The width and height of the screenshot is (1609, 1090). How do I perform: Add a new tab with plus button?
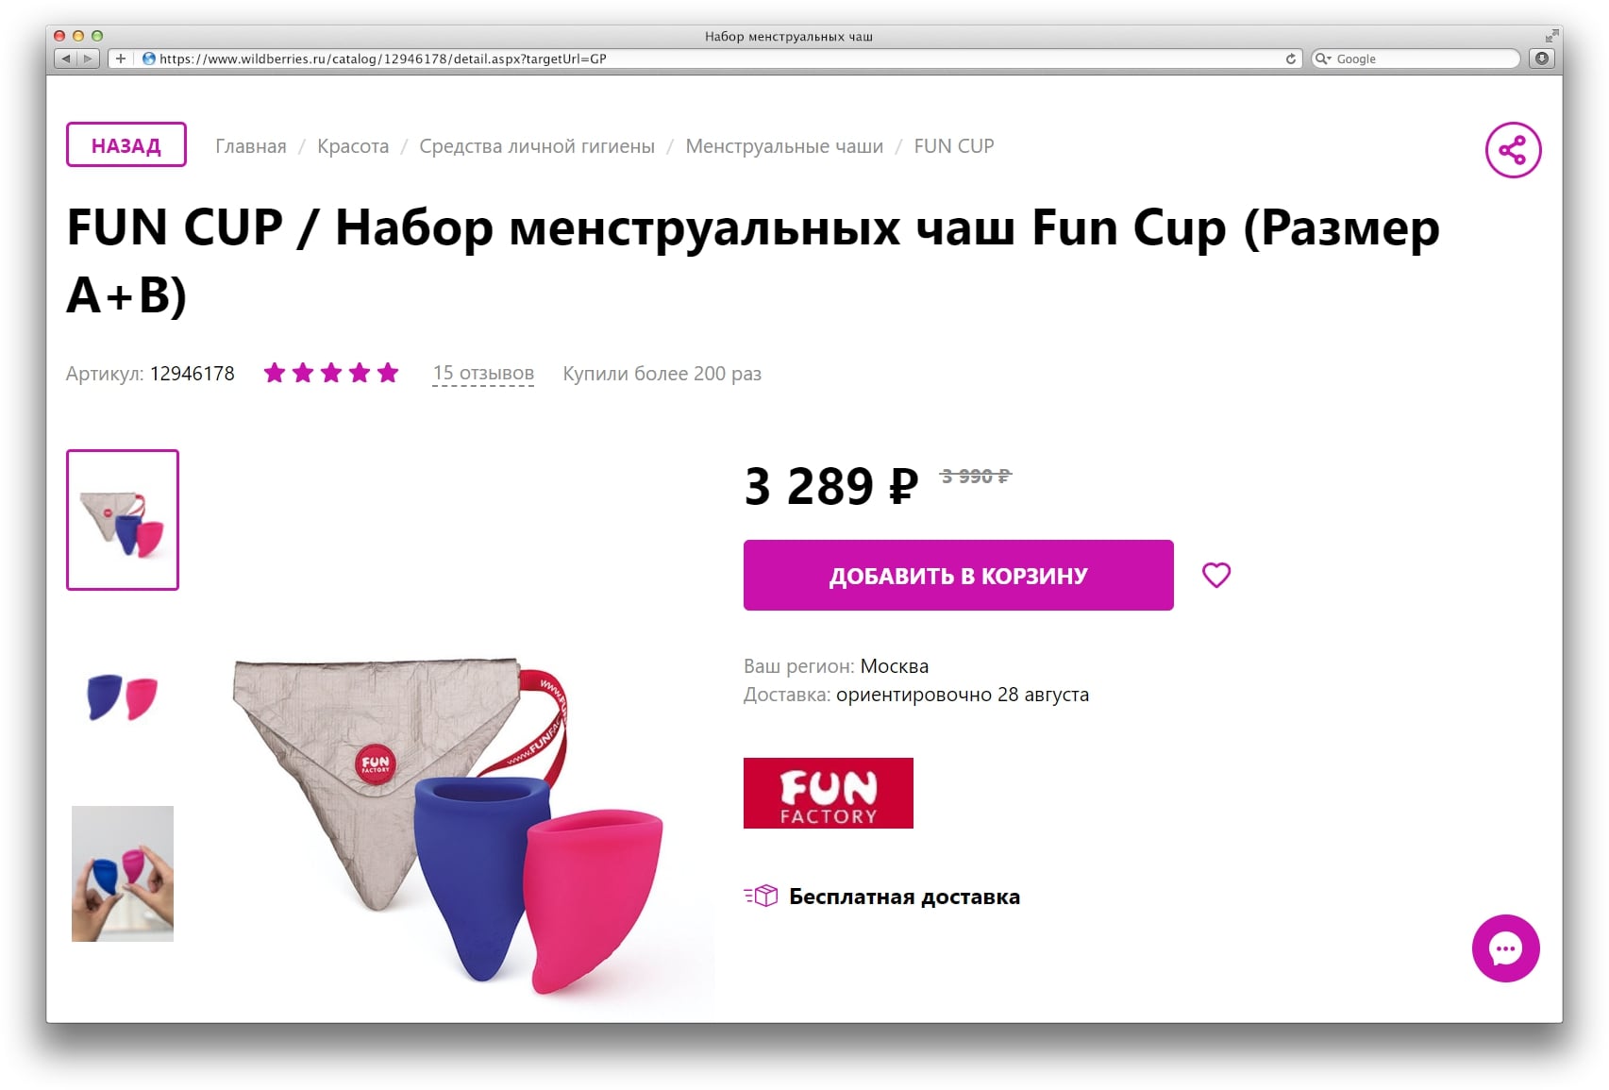(120, 59)
